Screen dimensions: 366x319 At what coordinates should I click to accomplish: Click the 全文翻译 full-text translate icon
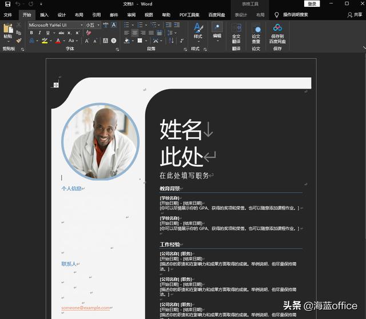coord(236,29)
